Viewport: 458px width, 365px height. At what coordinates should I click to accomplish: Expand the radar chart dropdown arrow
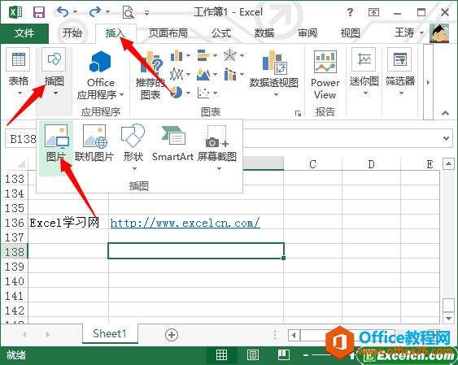pyautogui.click(x=242, y=55)
